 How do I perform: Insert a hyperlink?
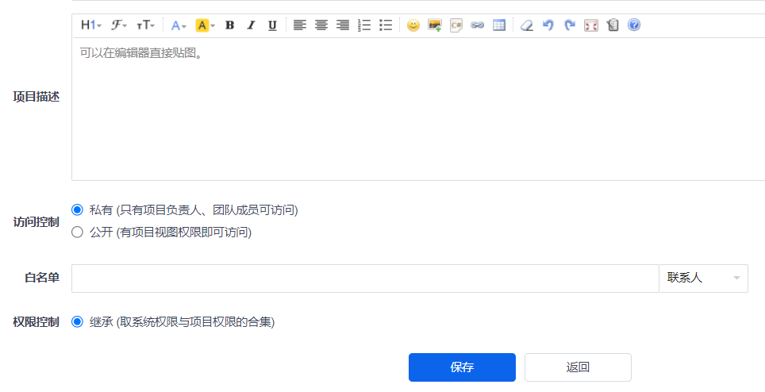(x=477, y=25)
